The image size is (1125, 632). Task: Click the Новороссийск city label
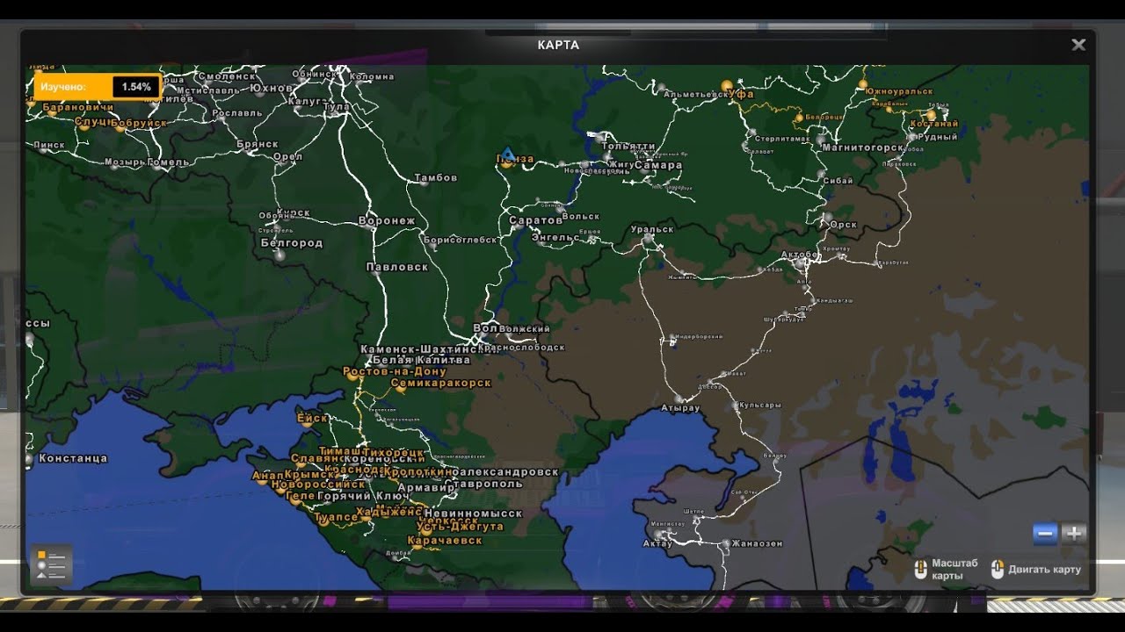(317, 485)
